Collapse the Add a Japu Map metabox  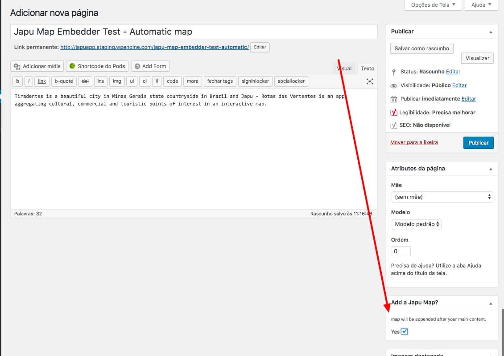point(491,303)
